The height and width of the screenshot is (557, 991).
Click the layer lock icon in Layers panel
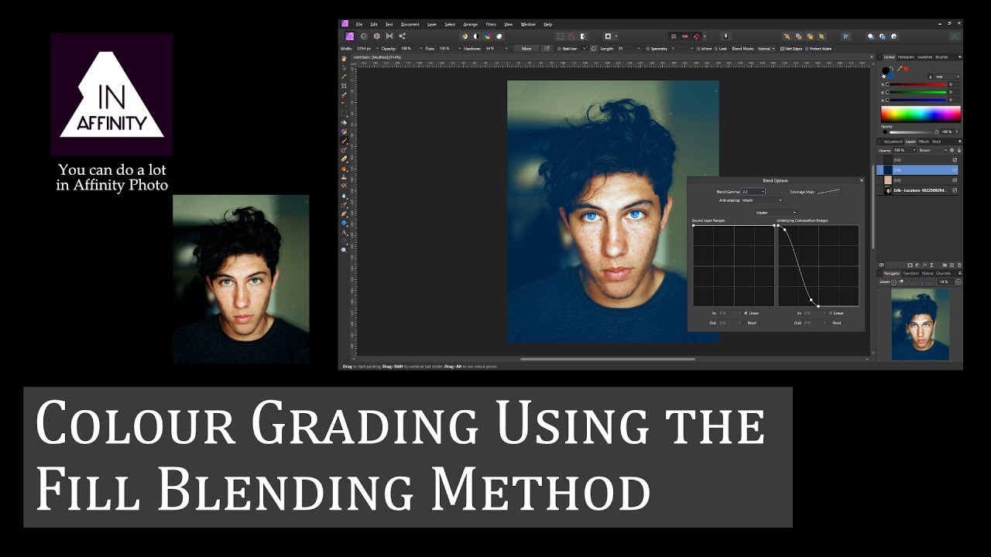[959, 150]
